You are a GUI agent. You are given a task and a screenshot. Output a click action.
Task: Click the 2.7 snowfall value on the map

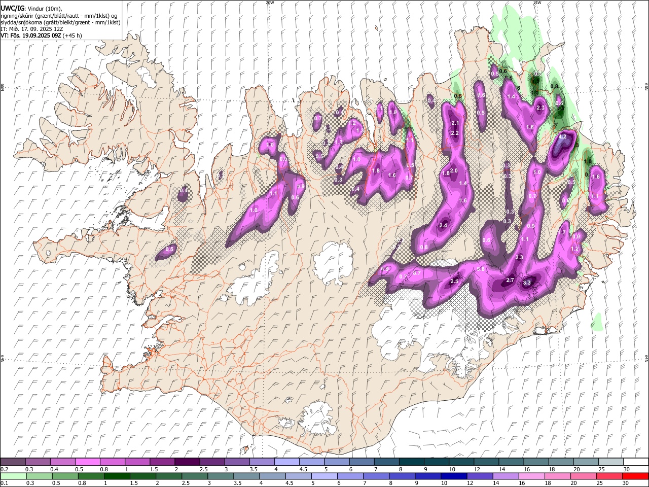511,280
